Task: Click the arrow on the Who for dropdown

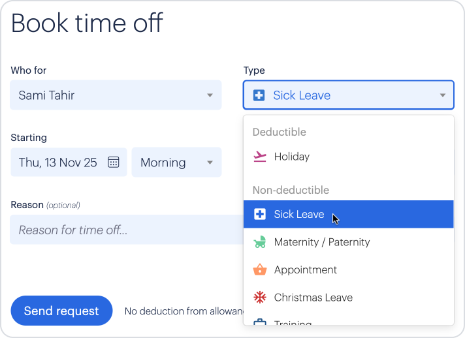Action: click(210, 95)
